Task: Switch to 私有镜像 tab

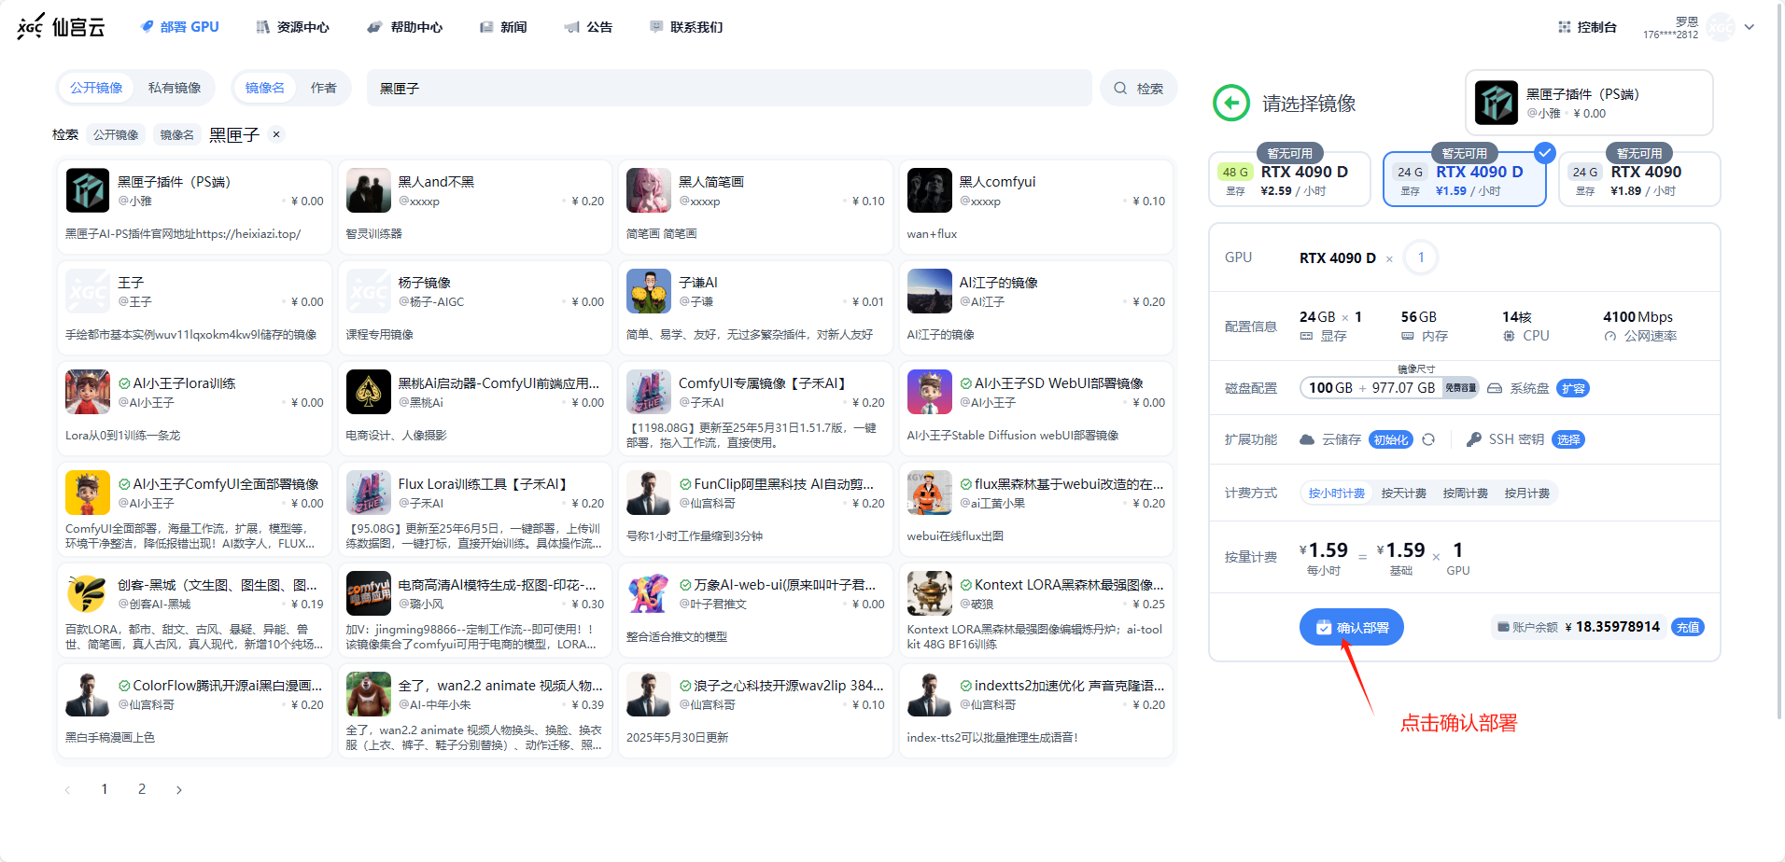Action: click(175, 88)
